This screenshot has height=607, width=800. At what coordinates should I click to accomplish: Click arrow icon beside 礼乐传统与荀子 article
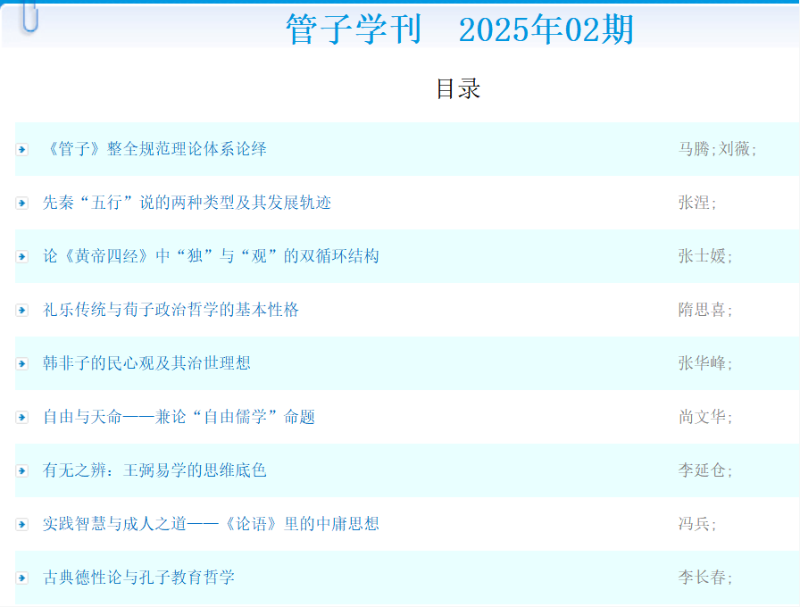pos(22,310)
